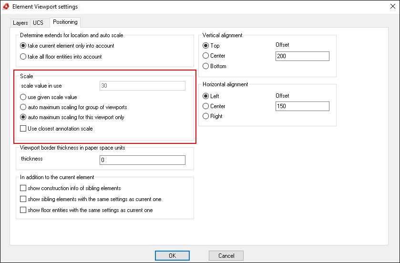Click the viewport border thickness field
This screenshot has height=263, width=400.
[x=143, y=160]
